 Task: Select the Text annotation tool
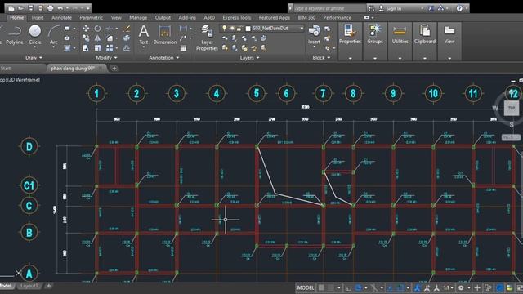coord(144,35)
